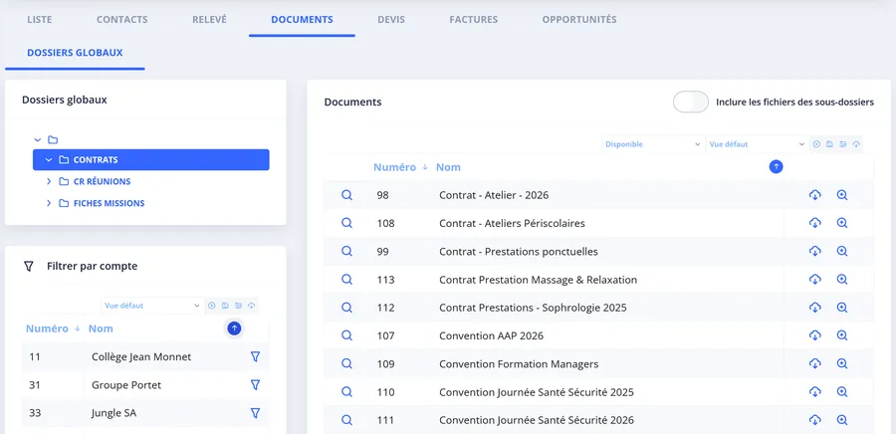Screen dimensions: 896x434
Task: Sort documents by Nom column
Action: [448, 167]
